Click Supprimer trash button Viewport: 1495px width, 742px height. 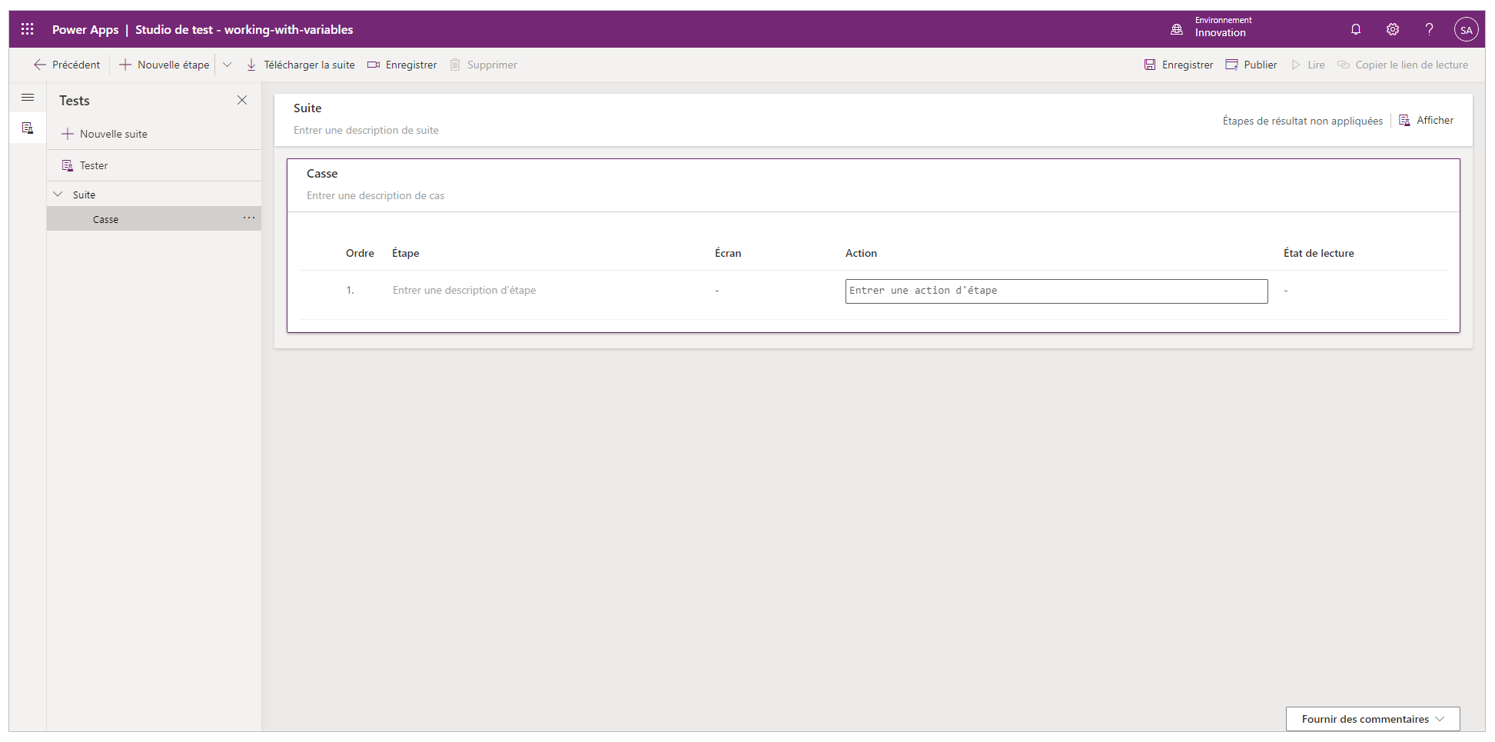[x=483, y=65]
